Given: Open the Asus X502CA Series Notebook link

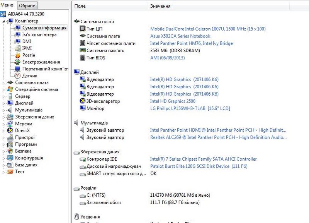Looking at the screenshot, I should (180, 36).
